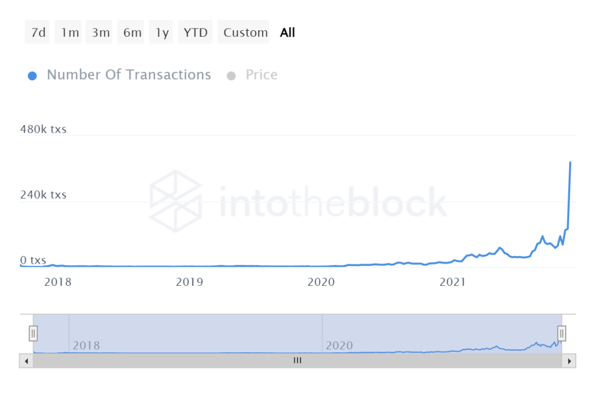Show year-to-date with YTD
The height and width of the screenshot is (397, 596).
[x=196, y=33]
